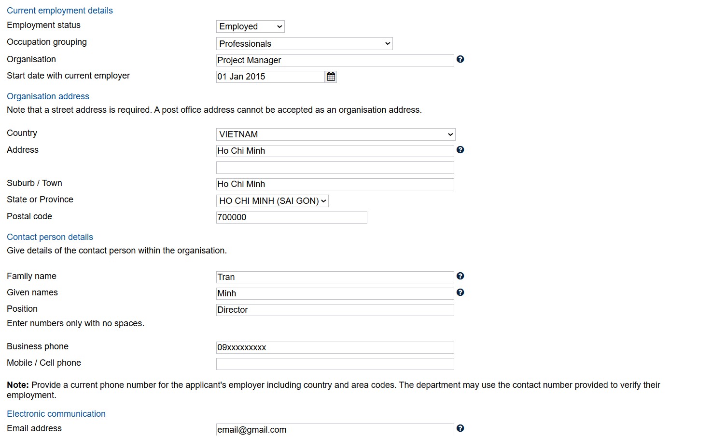Click the empty Mobile / Cell phone field
Screen dimensions: 711x437
335,364
